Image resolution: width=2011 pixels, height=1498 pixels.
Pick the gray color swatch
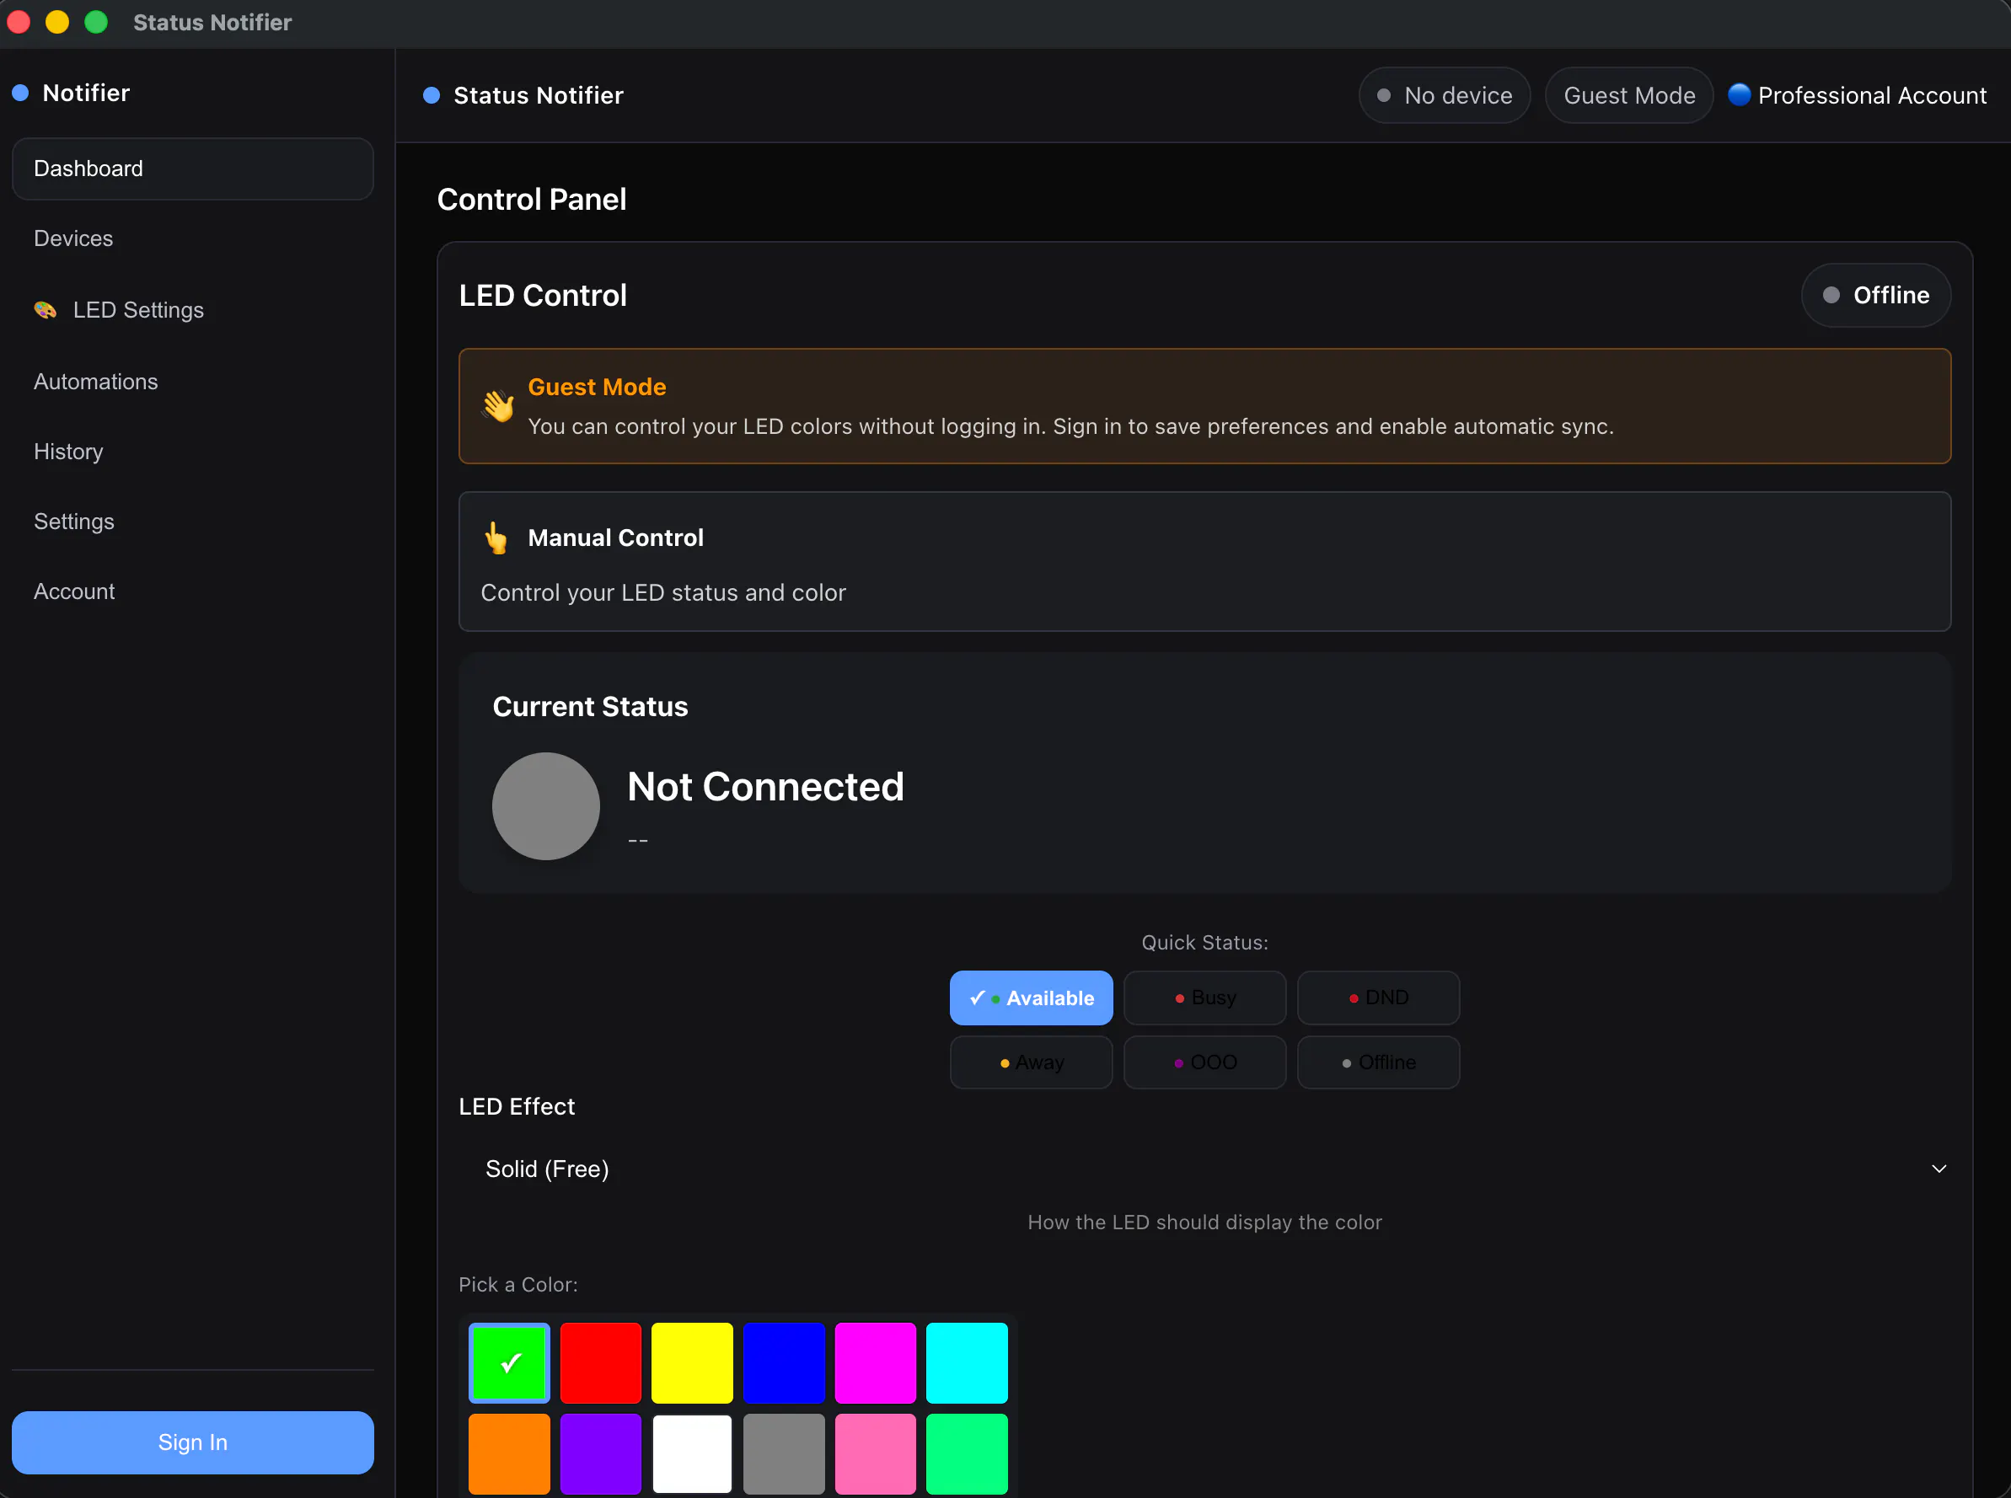coord(784,1453)
